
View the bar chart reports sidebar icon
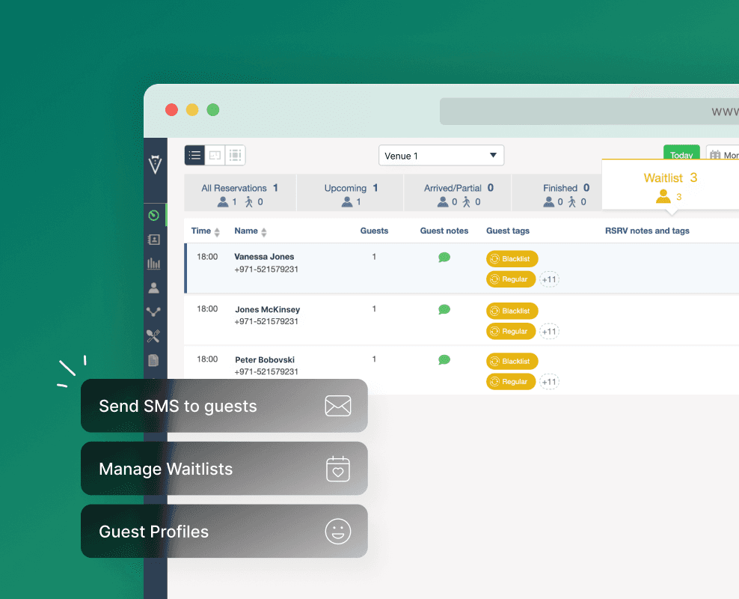pyautogui.click(x=154, y=264)
